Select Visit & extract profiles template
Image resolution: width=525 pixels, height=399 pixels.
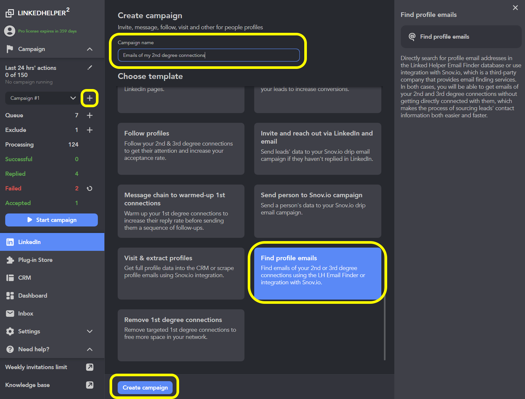point(181,274)
